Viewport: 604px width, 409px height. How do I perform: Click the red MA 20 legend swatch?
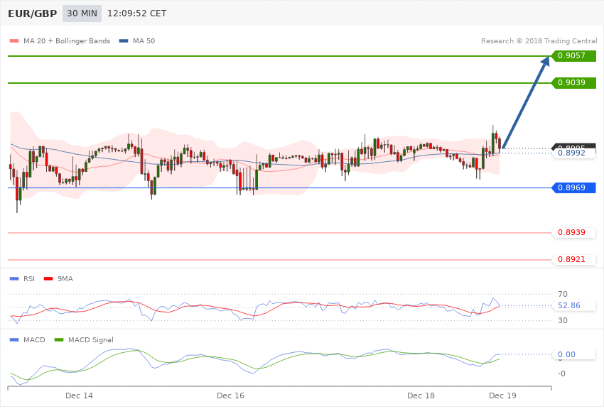pos(14,41)
